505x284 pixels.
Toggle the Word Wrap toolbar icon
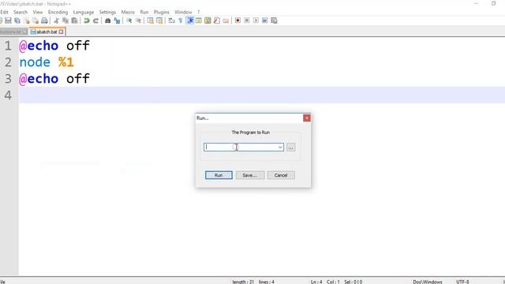coord(171,21)
